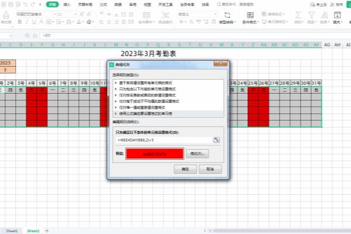
Task: Open the font size dropdown
Action: tap(75, 14)
